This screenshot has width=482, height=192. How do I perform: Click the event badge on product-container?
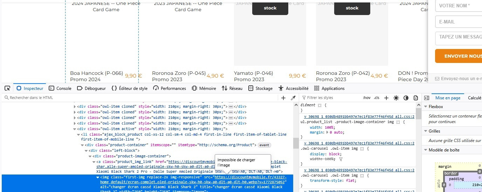point(264,145)
